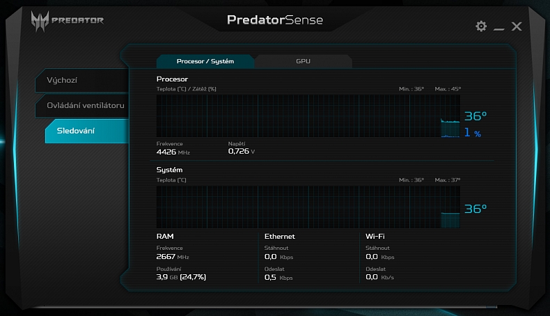Click the system Max.: 37° label
Image resolution: width=550 pixels, height=316 pixels.
447,180
